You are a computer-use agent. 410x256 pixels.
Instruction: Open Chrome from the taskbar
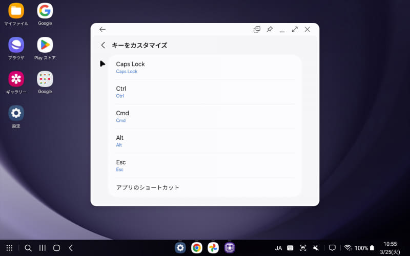(197, 248)
